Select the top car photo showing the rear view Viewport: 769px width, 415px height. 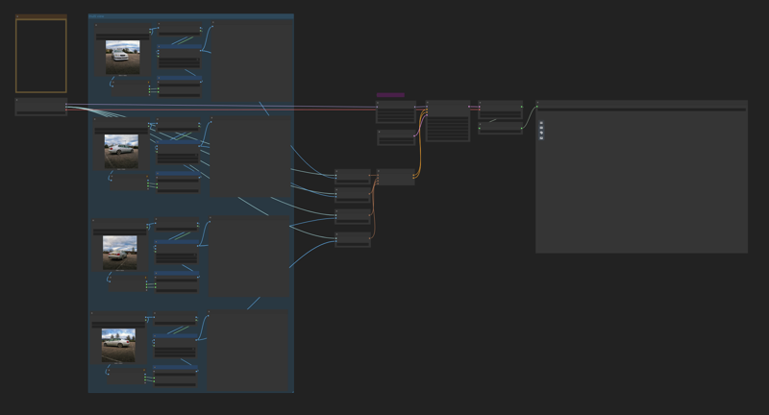123,58
